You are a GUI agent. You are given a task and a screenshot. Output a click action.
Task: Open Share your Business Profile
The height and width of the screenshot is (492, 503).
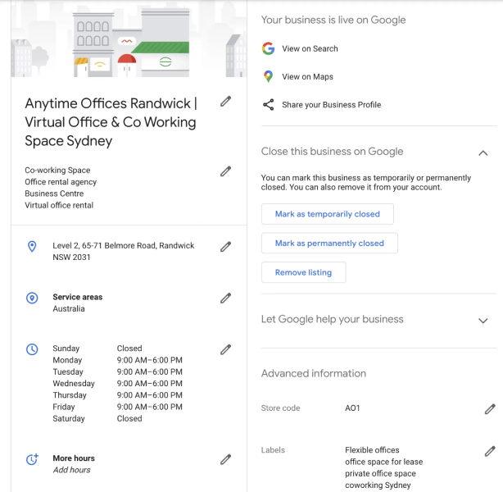pyautogui.click(x=332, y=105)
